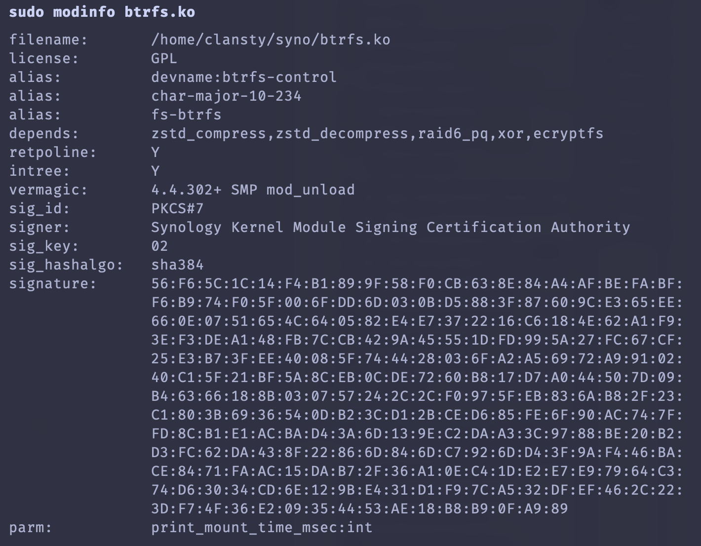This screenshot has height=546, width=701.
Task: Click the GPL license value
Action: [164, 58]
